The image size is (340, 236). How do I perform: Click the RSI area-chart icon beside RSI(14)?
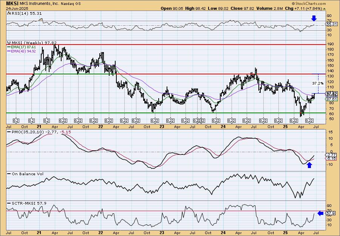point(9,14)
